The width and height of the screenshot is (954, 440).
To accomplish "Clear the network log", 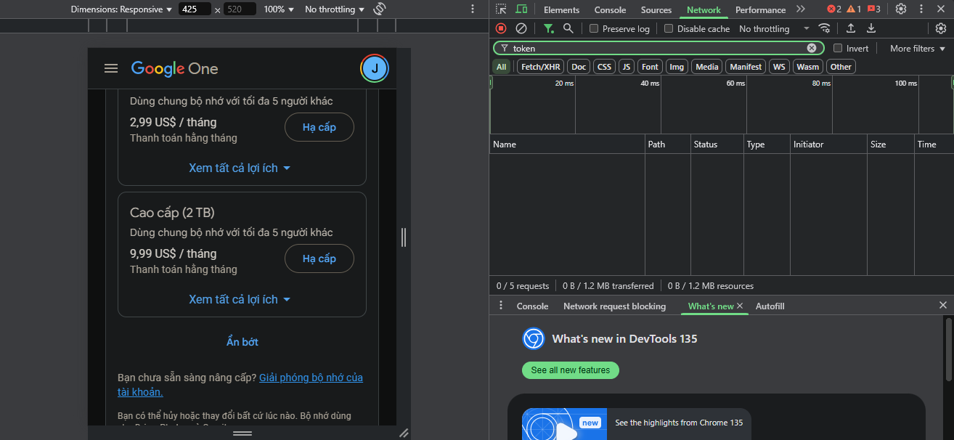I will pyautogui.click(x=521, y=28).
